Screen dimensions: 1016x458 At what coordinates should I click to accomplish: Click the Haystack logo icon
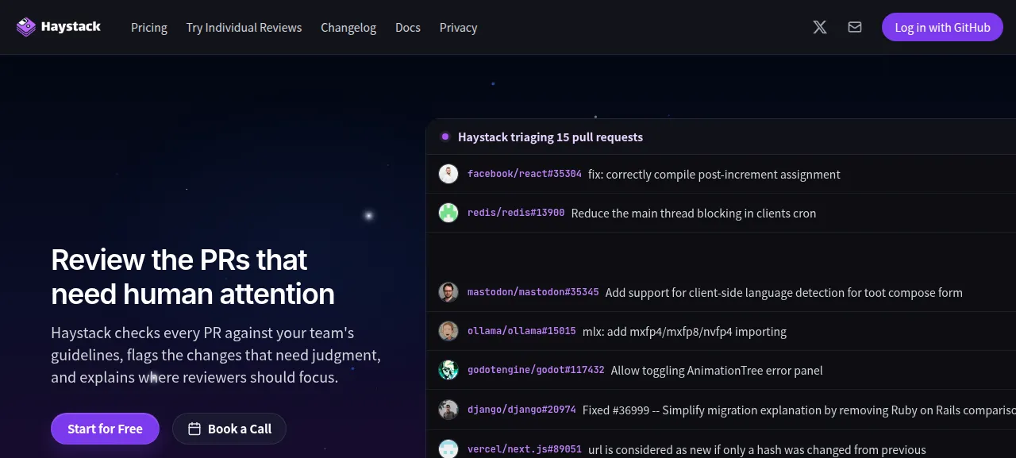click(x=26, y=27)
